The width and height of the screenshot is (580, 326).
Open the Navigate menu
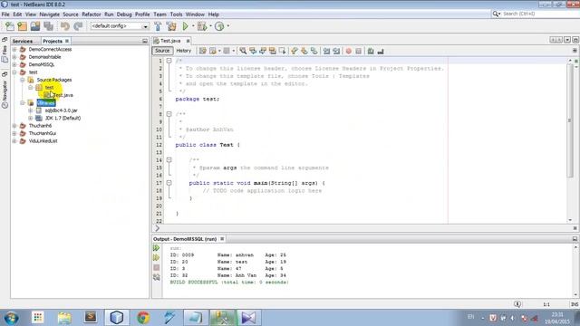click(x=49, y=14)
